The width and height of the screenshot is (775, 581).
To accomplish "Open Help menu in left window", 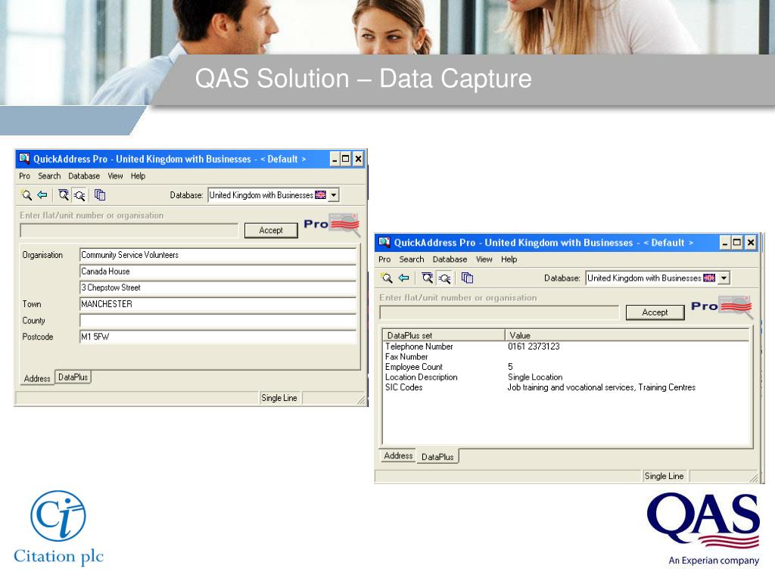I will pos(138,176).
